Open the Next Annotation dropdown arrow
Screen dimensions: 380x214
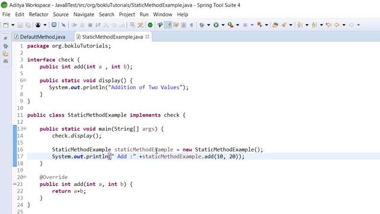[x=307, y=25]
